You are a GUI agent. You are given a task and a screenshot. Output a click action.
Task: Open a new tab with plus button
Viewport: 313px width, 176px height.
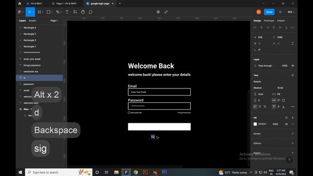(x=120, y=3)
